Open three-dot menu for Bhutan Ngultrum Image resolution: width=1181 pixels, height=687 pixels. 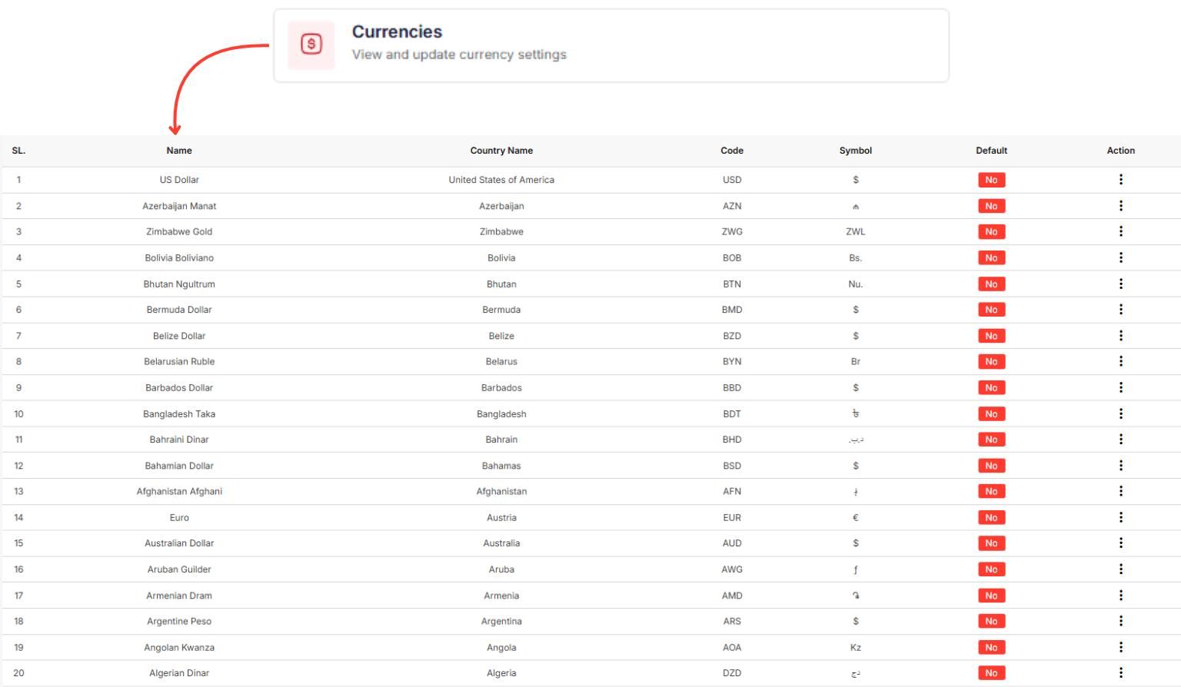pos(1120,284)
